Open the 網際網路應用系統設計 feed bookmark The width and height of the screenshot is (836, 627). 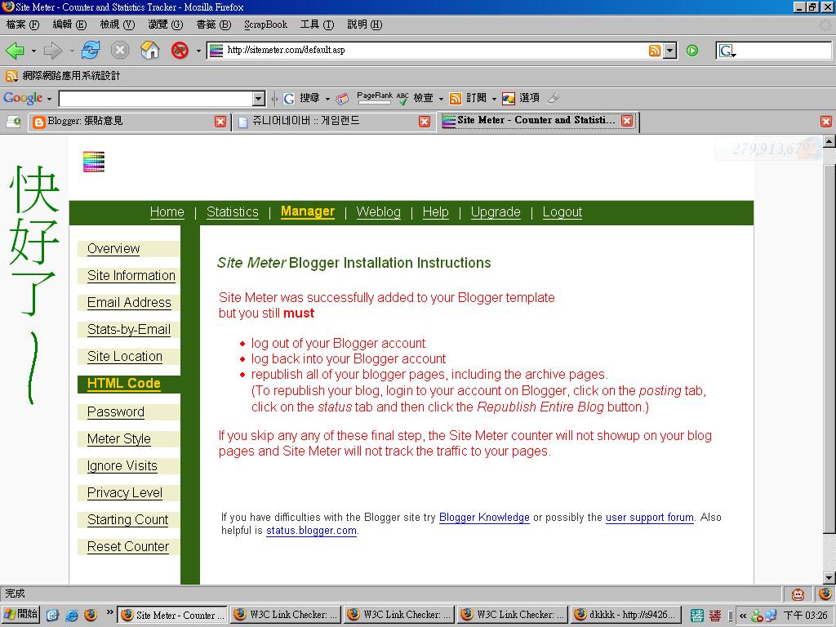63,76
